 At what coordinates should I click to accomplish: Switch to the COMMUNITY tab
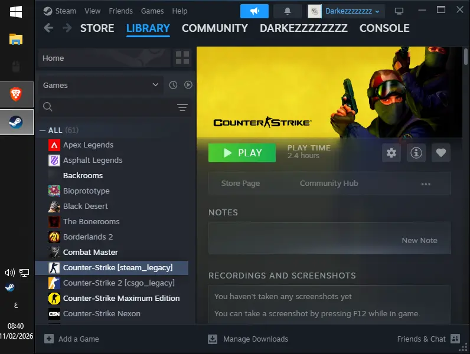[x=214, y=28]
